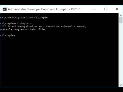Click the 'cl simple.c' command text

[x=23, y=24]
